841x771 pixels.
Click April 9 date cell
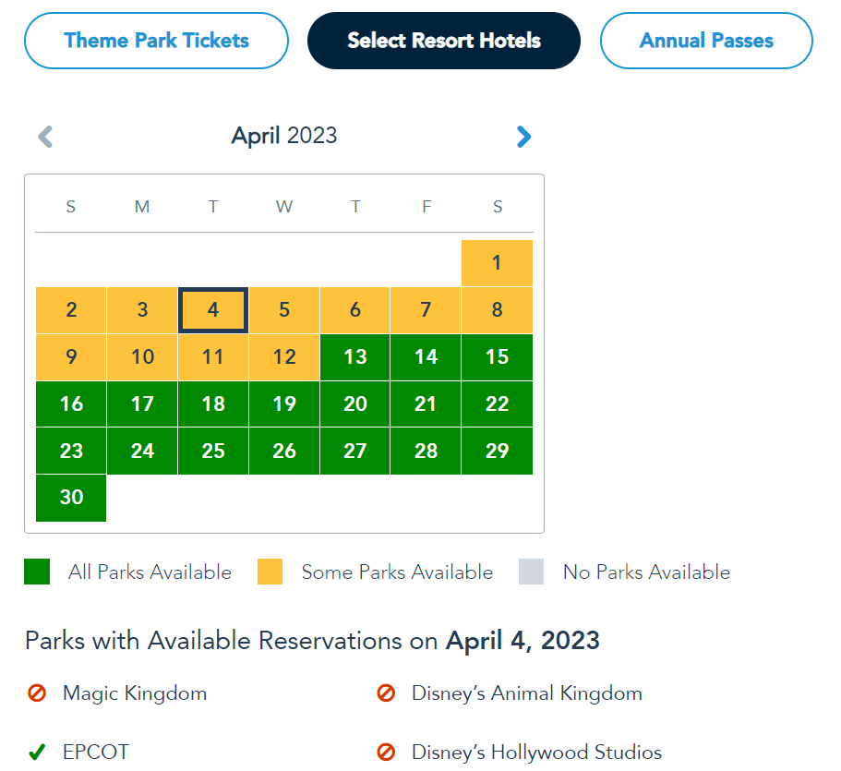(71, 357)
